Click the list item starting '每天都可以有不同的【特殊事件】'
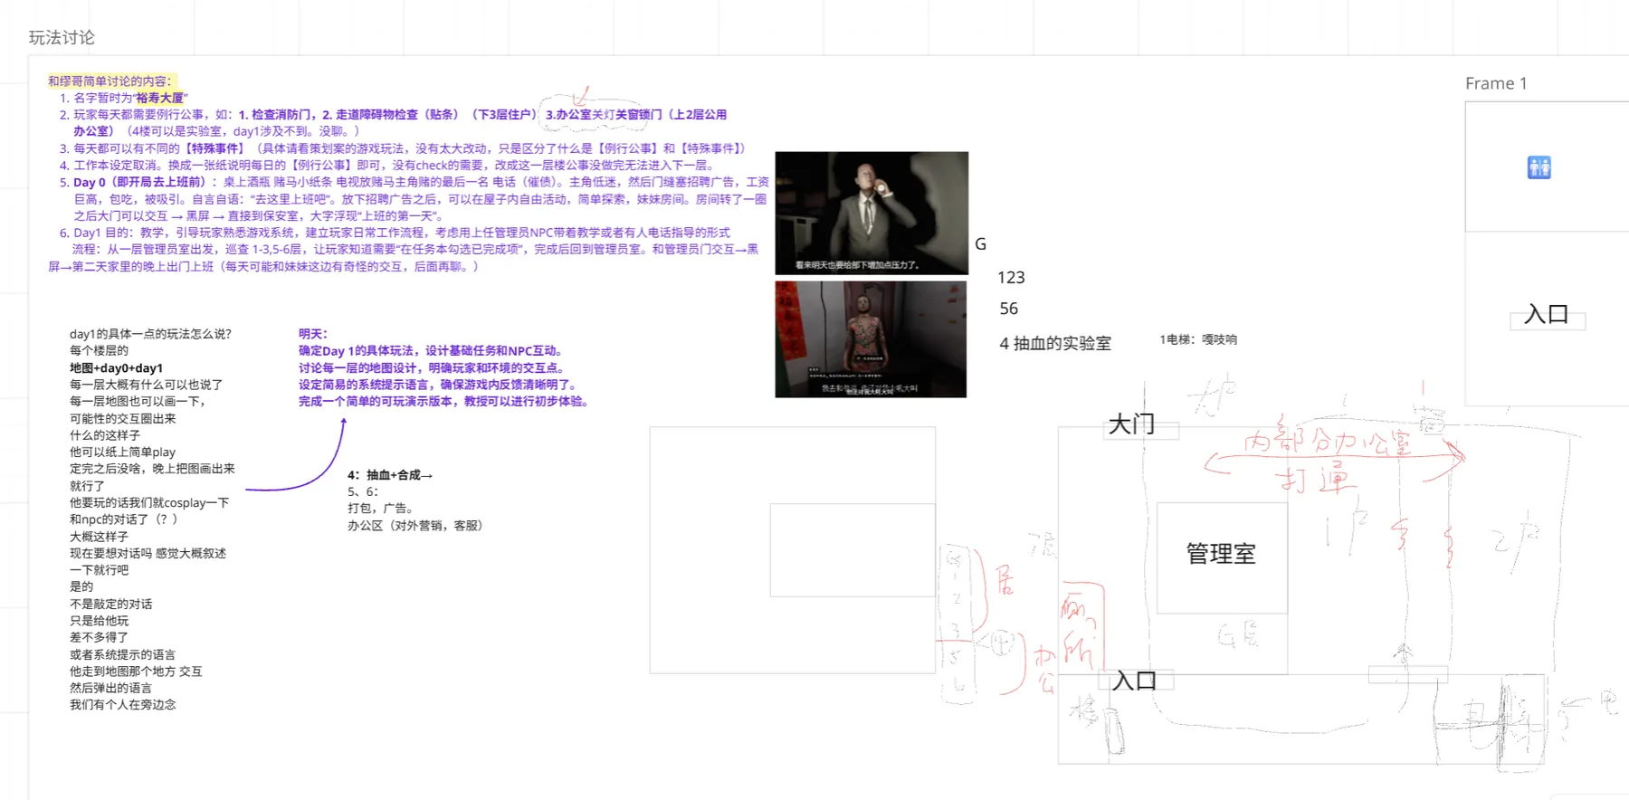This screenshot has width=1629, height=800. [410, 148]
